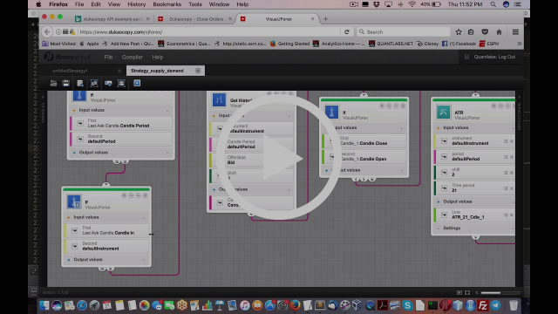Viewport: 558px width, 314px height.
Task: Close the Strategy_supply_demand tab
Action: click(x=198, y=71)
